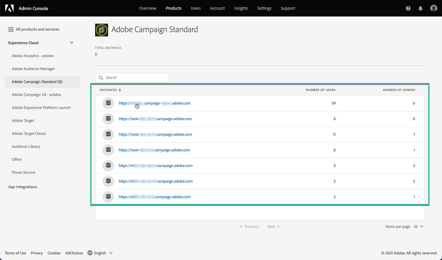The width and height of the screenshot is (442, 260).
Task: Click the Number of Users column header
Action: click(x=321, y=90)
